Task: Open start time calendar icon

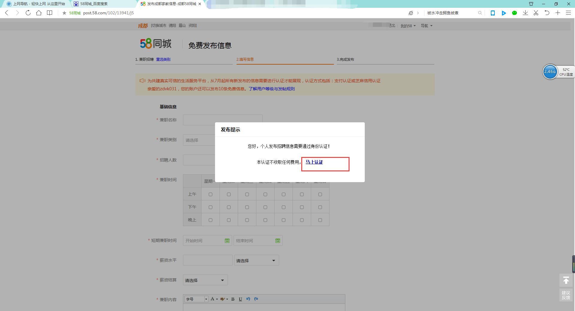Action: (x=227, y=240)
